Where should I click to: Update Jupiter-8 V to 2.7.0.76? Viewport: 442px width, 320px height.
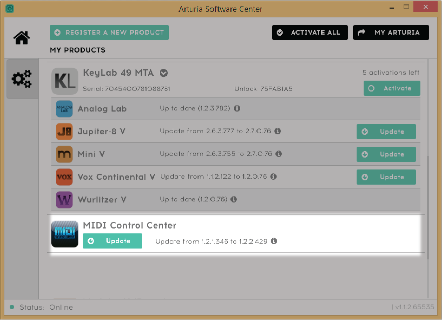(x=386, y=132)
